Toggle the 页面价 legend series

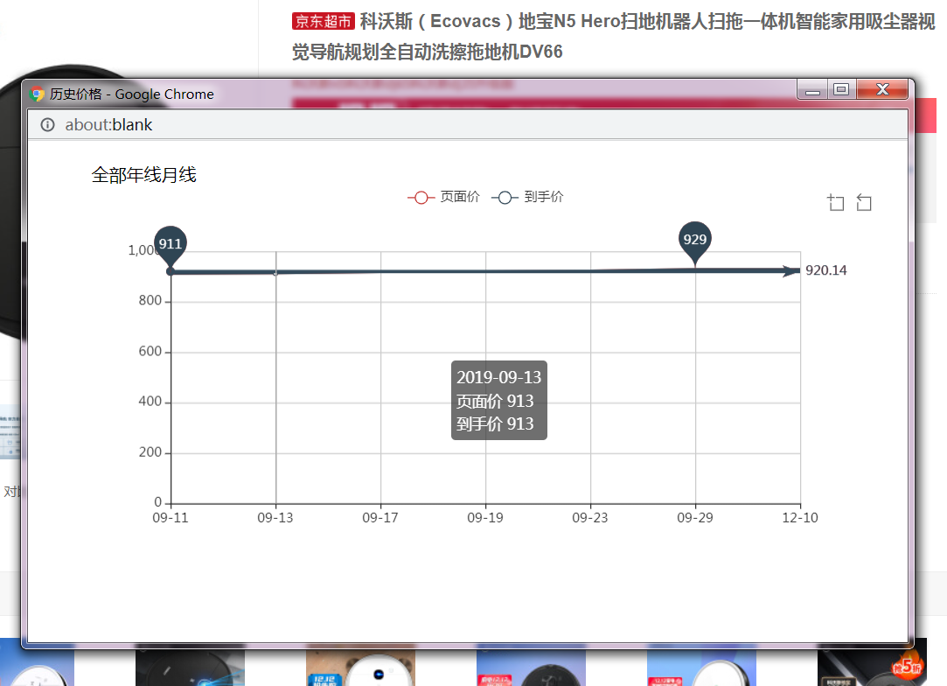pyautogui.click(x=443, y=198)
